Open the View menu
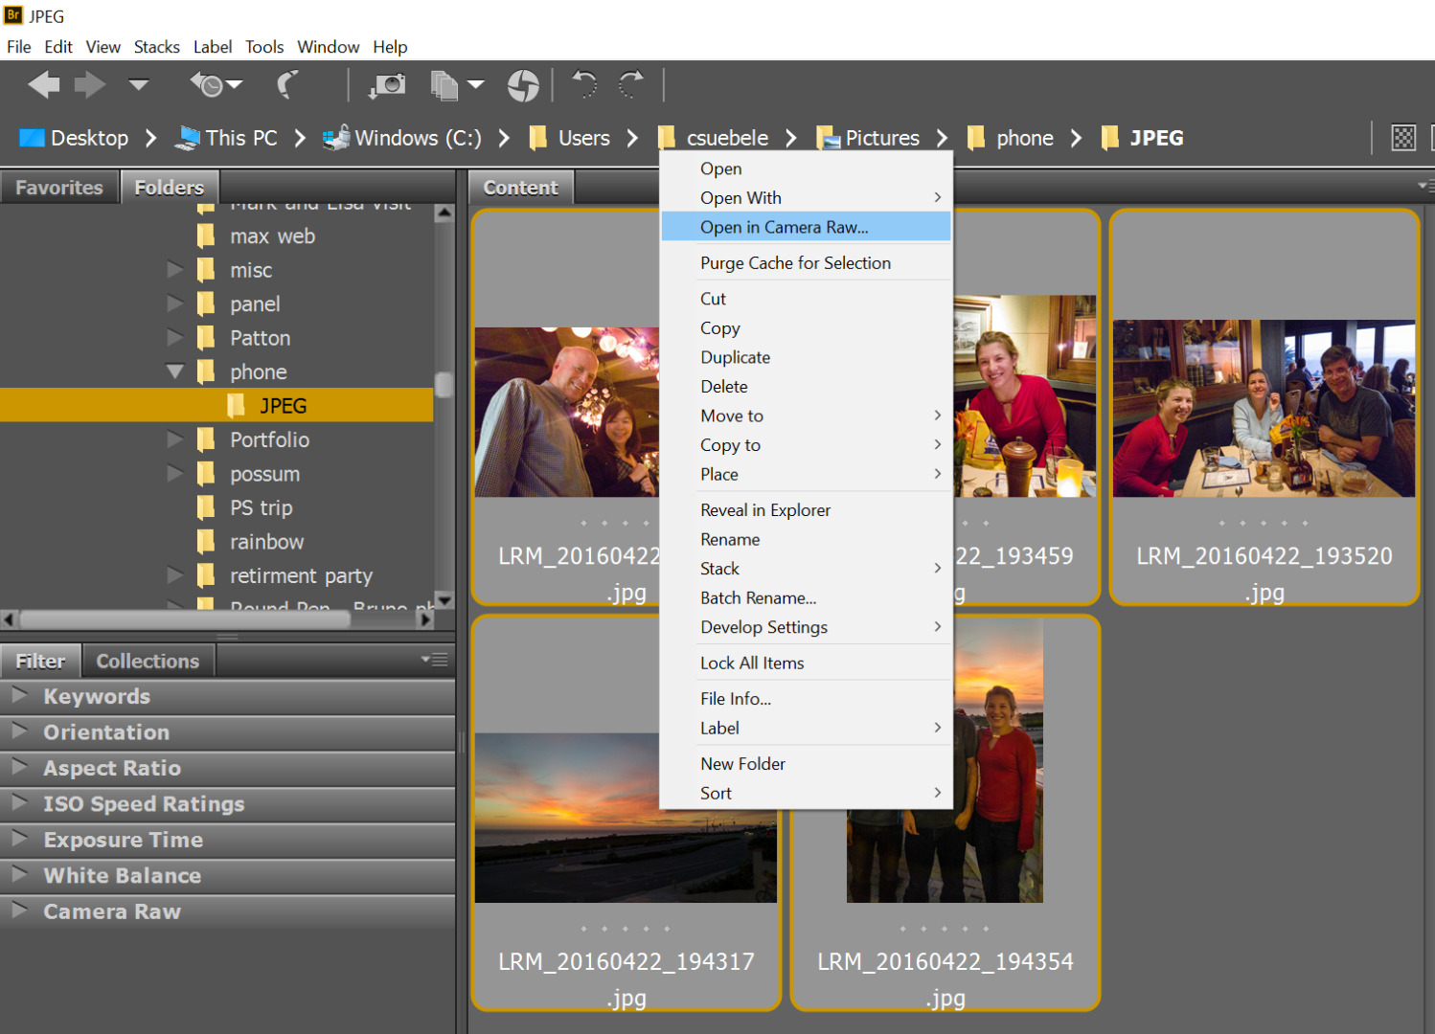 coord(102,47)
